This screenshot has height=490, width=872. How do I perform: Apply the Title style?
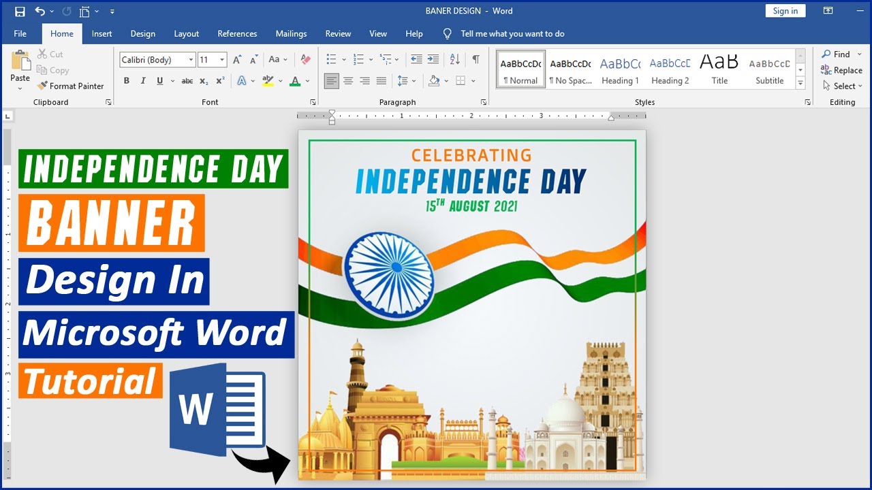(719, 70)
